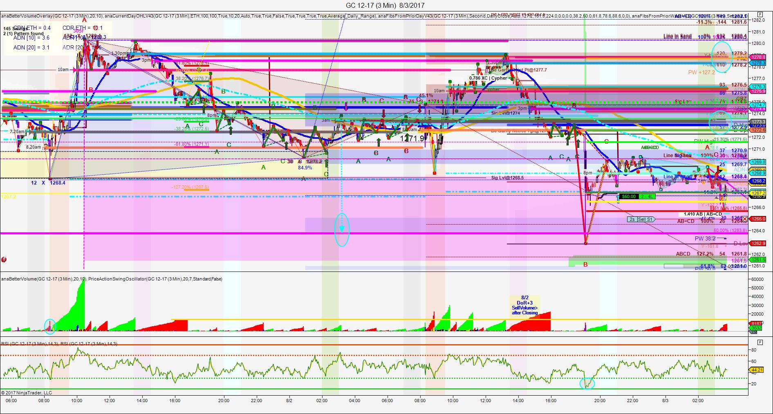Select the red 1265.0 order price marker

758,219
